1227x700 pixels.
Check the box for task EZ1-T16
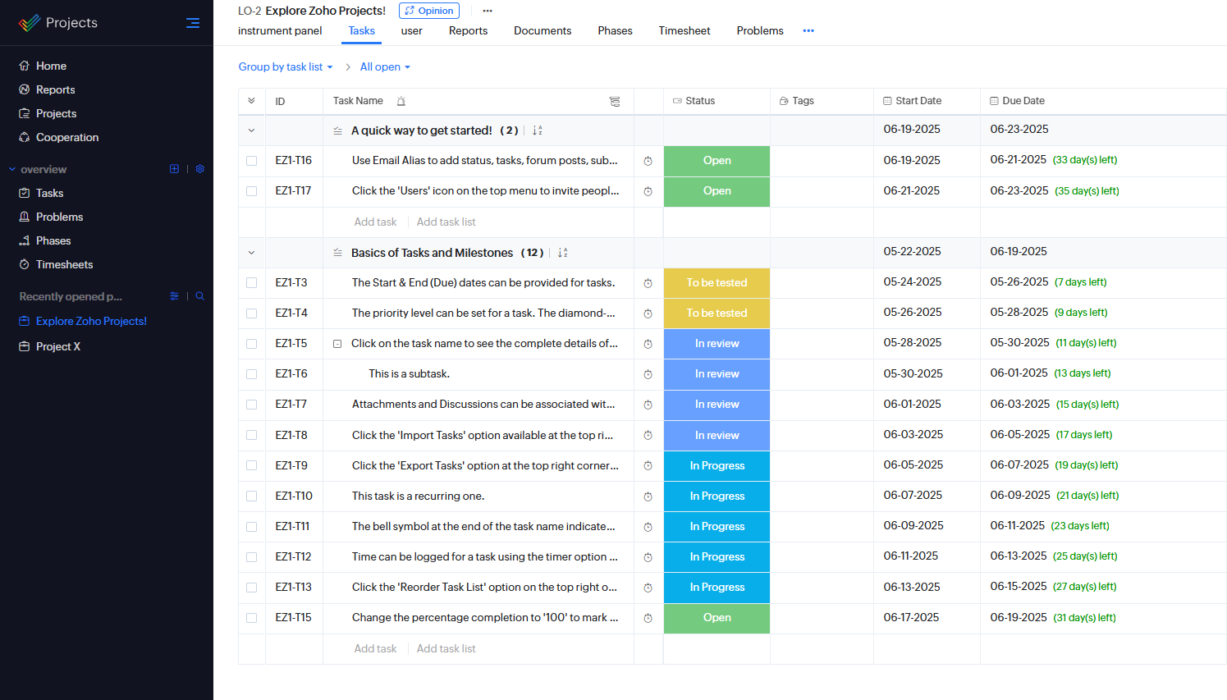pyautogui.click(x=252, y=161)
